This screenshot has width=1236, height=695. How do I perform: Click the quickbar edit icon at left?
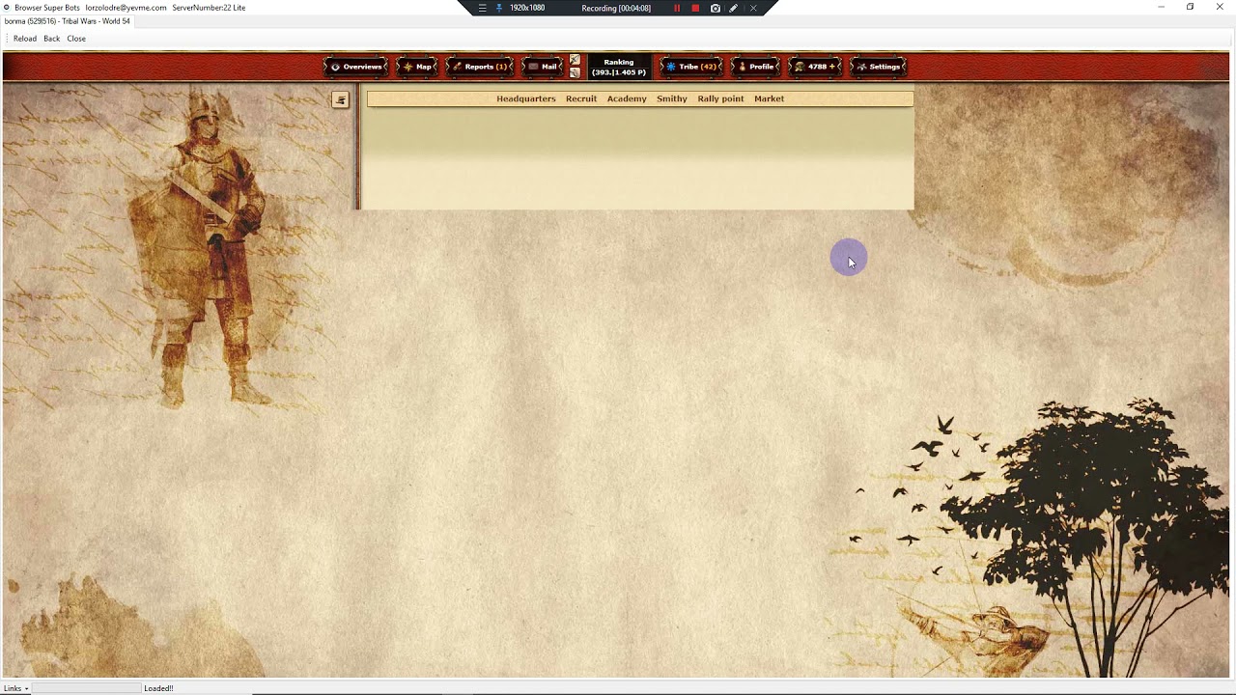[x=340, y=99]
